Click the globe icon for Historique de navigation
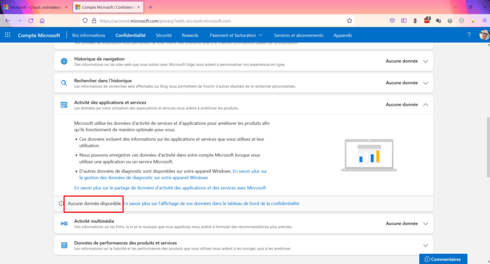The width and height of the screenshot is (490, 264). click(x=64, y=61)
